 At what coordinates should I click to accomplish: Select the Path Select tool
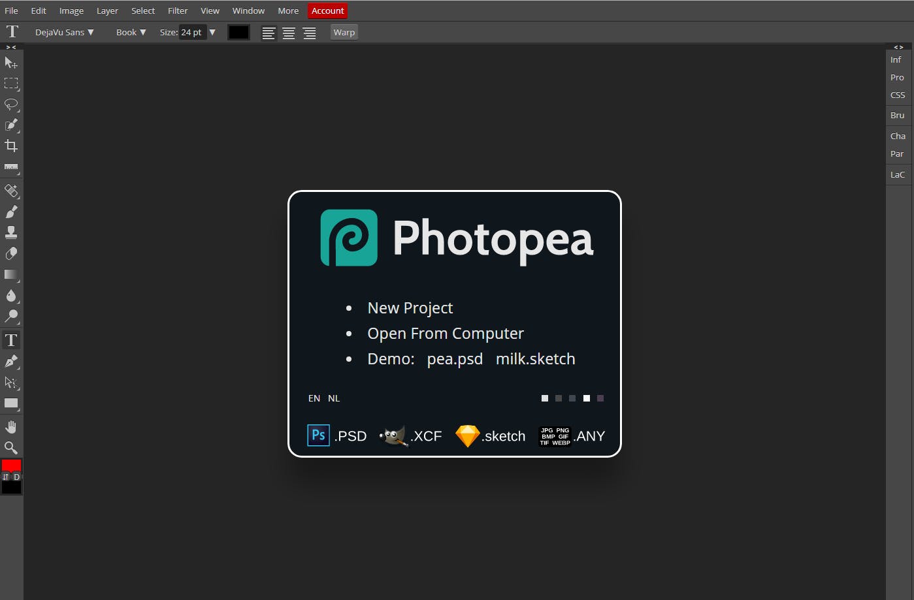11,383
